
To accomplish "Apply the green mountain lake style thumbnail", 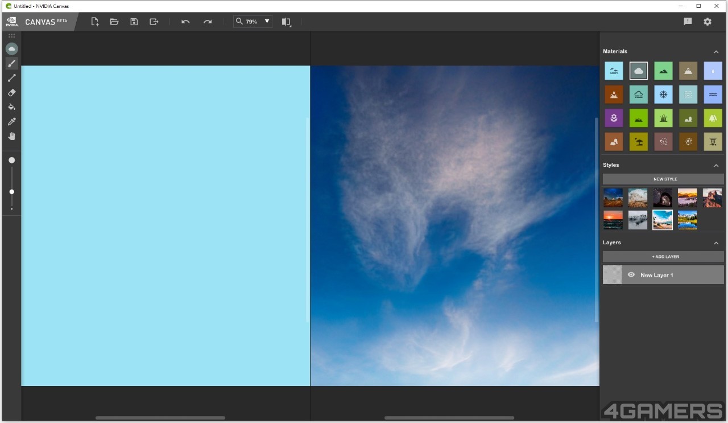I will point(688,220).
